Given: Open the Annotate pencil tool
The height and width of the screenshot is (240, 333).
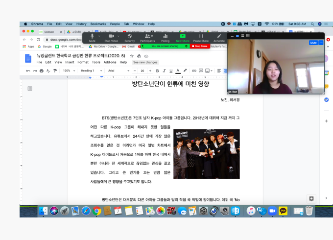Looking at the screenshot, I should coord(219,38).
